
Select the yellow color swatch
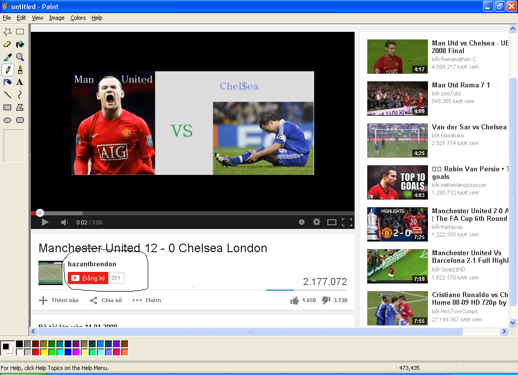(44, 352)
